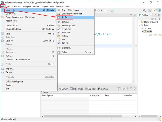Create a new JavaScript File
This screenshot has height=122, width=162.
[75, 25]
